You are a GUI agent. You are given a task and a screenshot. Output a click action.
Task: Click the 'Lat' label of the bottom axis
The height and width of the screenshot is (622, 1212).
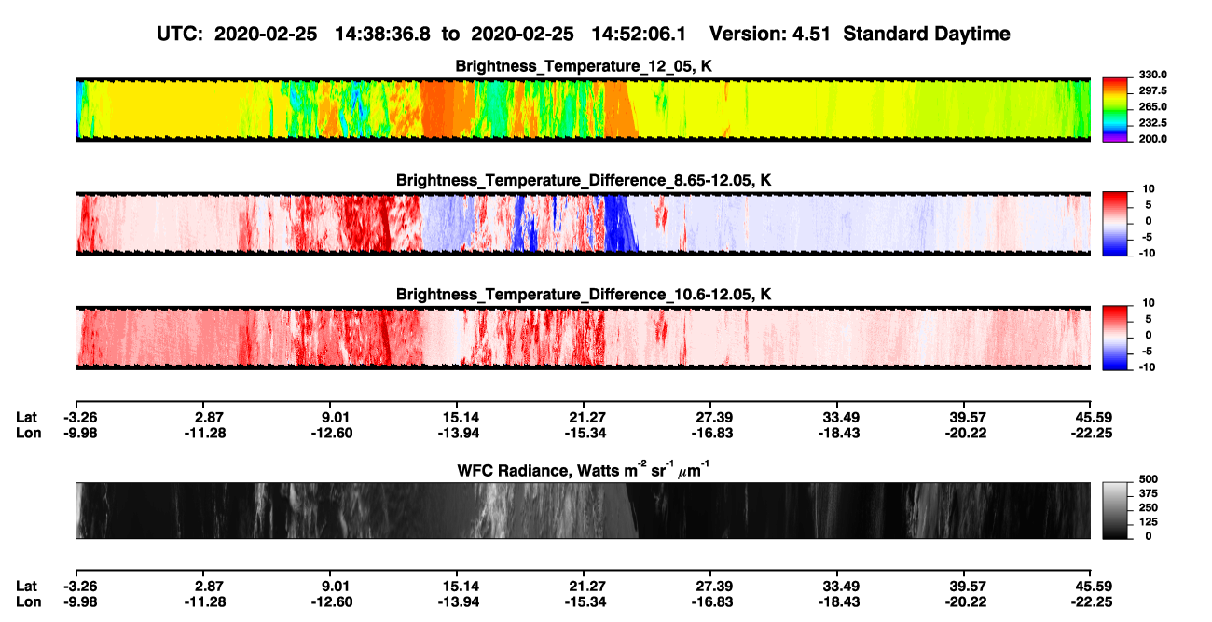27,587
